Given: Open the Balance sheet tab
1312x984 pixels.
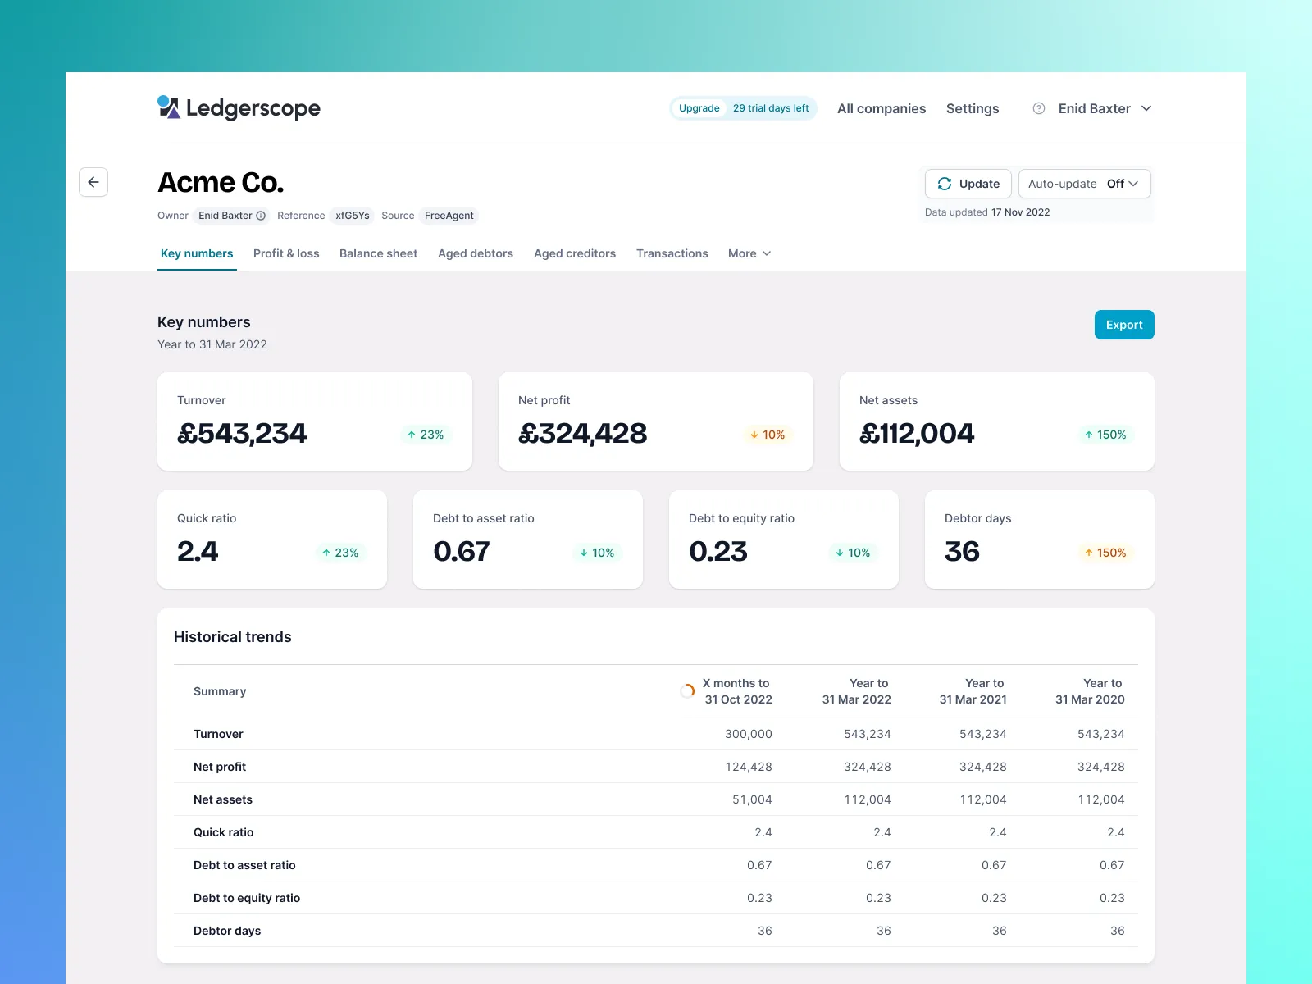Looking at the screenshot, I should 378,253.
